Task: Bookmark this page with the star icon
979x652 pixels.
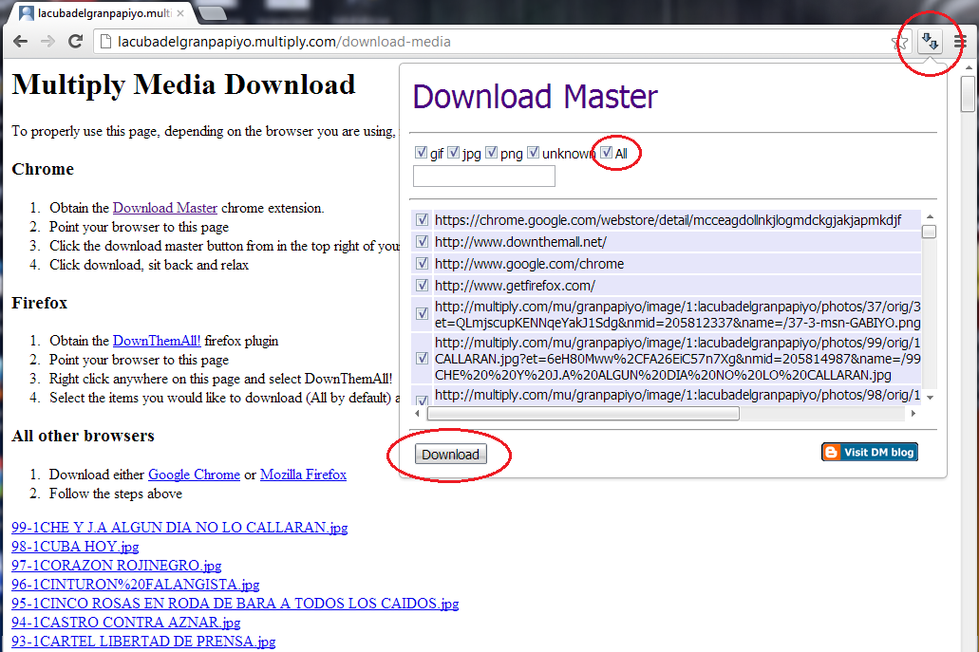Action: 899,43
